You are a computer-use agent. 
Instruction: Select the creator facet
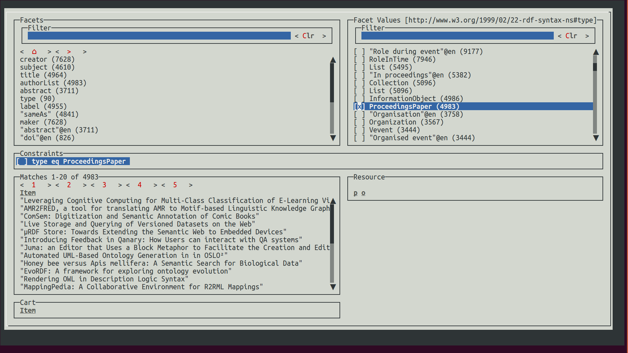[47, 59]
